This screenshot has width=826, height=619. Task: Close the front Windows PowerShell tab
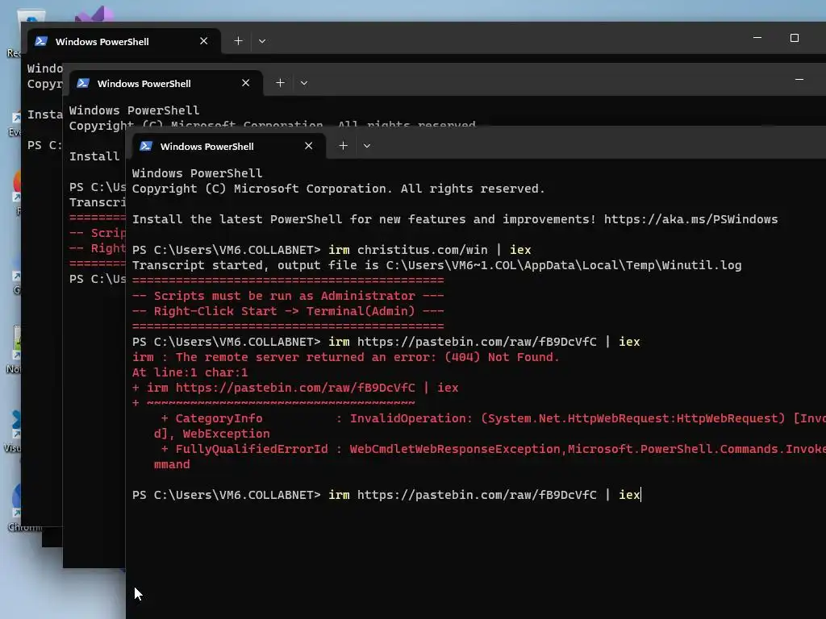309,146
